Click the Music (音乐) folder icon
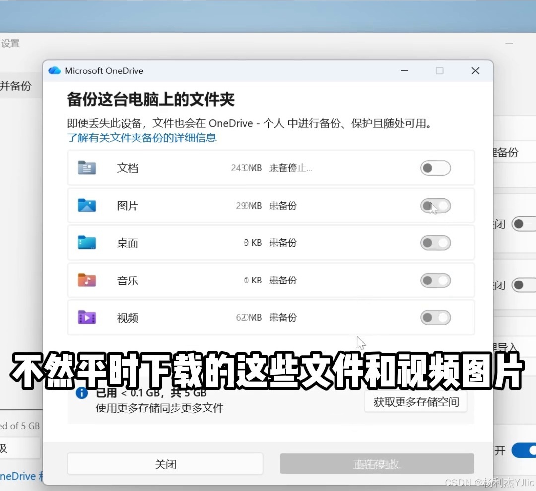This screenshot has height=491, width=536. pyautogui.click(x=87, y=280)
